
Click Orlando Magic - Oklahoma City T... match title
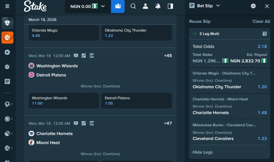(224, 73)
